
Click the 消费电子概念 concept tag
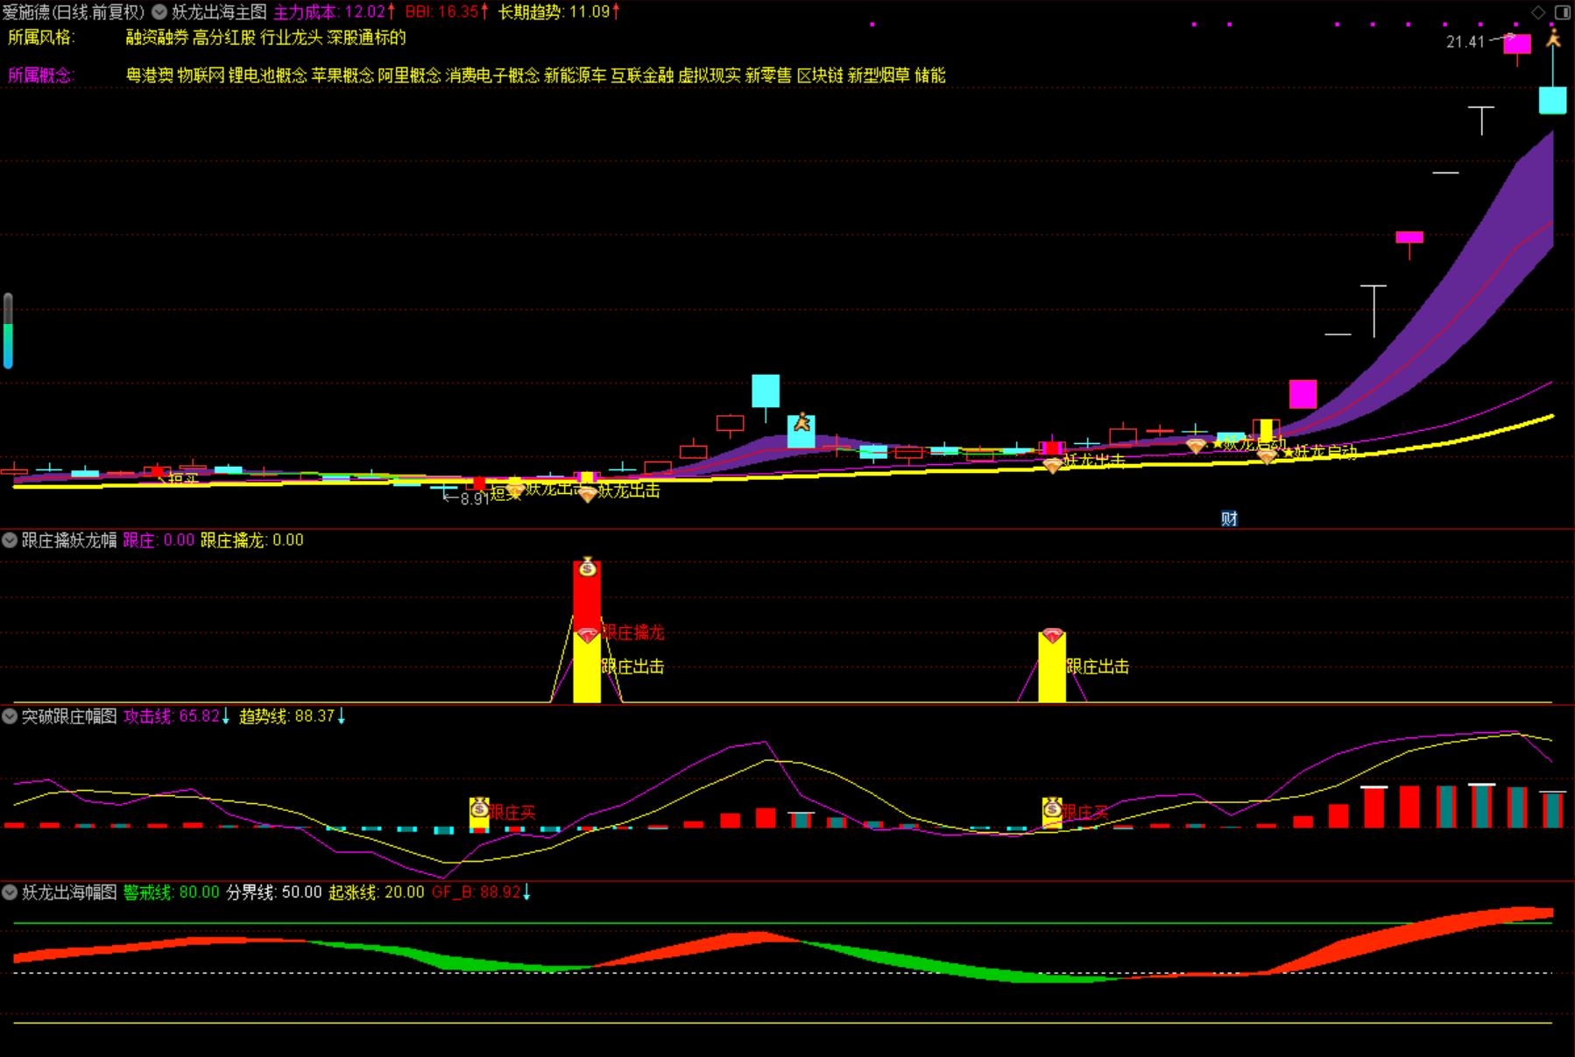pyautogui.click(x=492, y=75)
